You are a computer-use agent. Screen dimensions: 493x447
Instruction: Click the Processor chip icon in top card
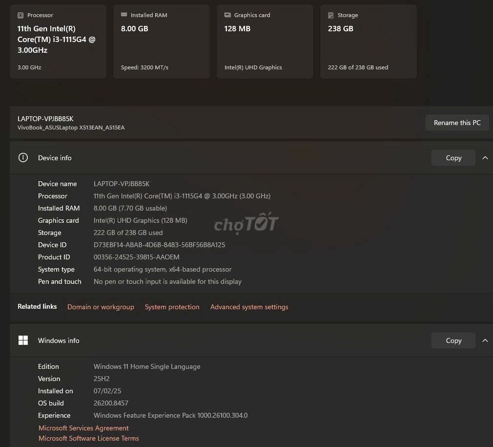click(x=21, y=15)
